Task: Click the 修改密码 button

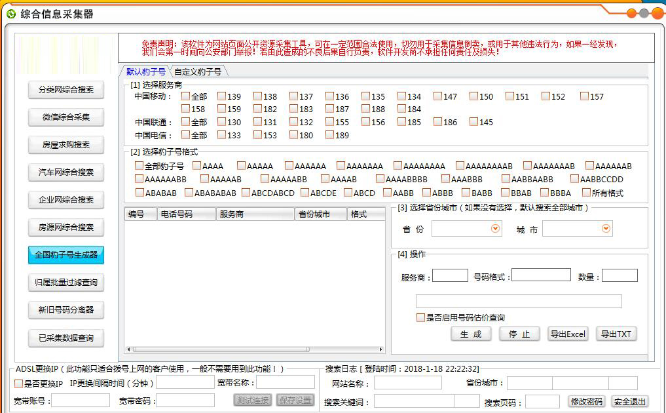Action: pyautogui.click(x=587, y=401)
